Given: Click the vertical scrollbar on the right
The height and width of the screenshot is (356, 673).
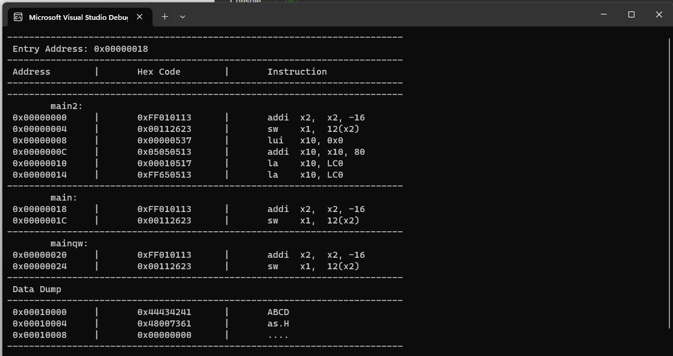Looking at the screenshot, I should click(x=669, y=184).
